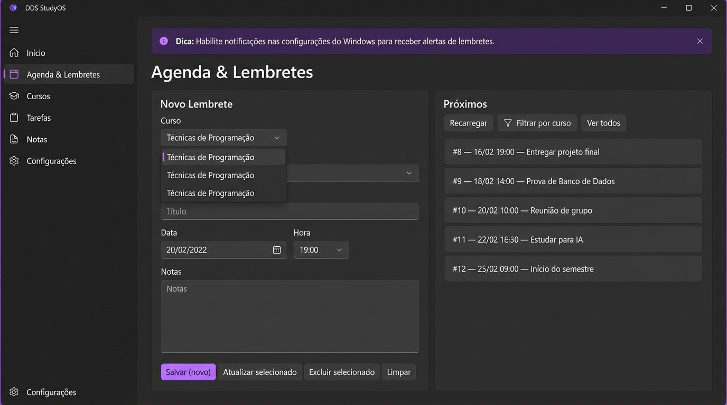Open the Hora time dropdown
Image resolution: width=727 pixels, height=405 pixels.
(x=321, y=249)
